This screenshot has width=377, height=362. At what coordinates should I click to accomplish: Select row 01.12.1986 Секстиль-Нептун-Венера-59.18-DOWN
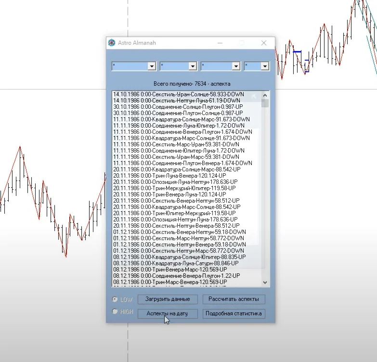click(x=187, y=244)
